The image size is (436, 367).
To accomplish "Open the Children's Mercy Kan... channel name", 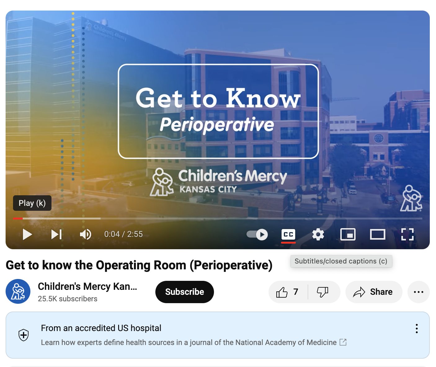I will 87,286.
